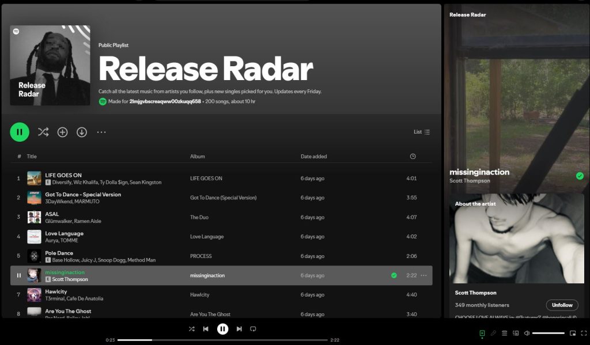Click the Love Language album cover thumbnail

click(x=34, y=237)
